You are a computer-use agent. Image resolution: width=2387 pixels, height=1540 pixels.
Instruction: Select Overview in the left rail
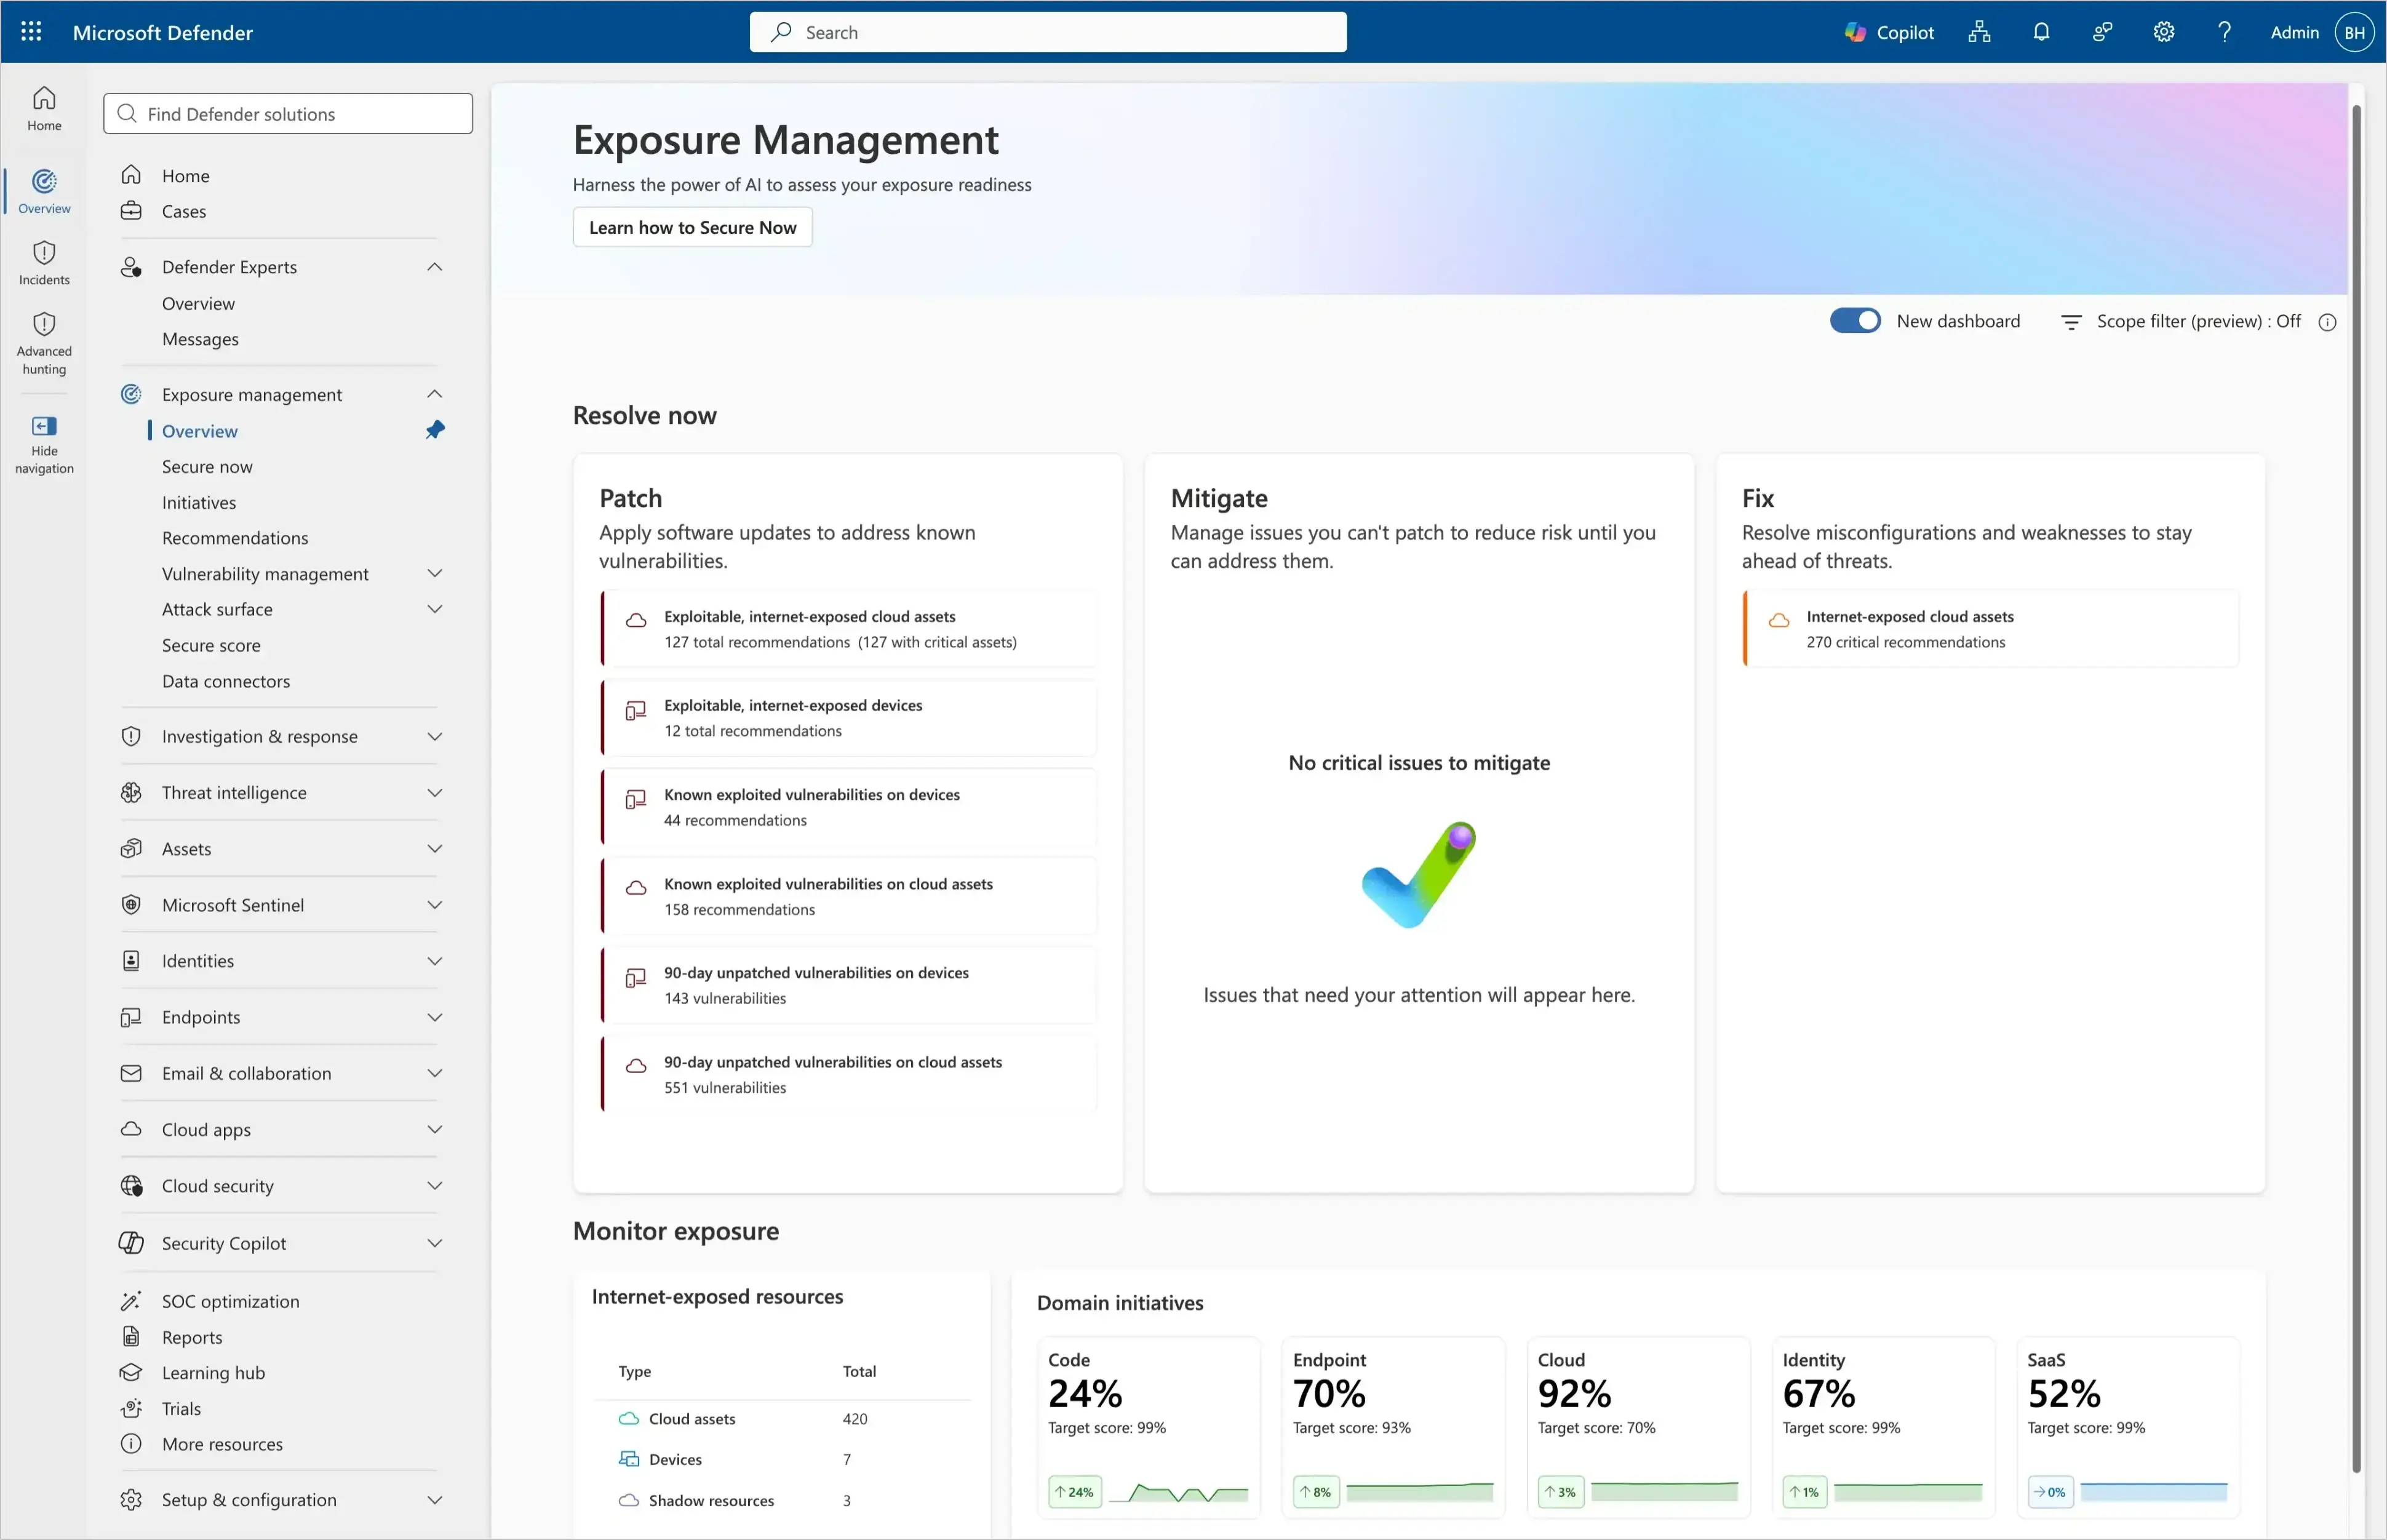pyautogui.click(x=44, y=192)
